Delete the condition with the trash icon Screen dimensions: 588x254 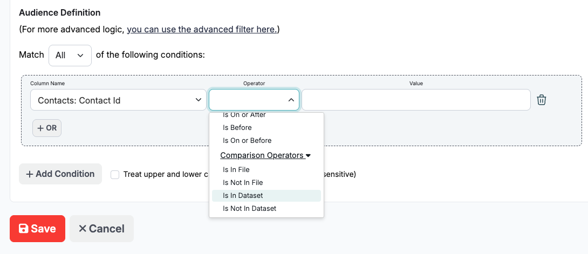[542, 100]
